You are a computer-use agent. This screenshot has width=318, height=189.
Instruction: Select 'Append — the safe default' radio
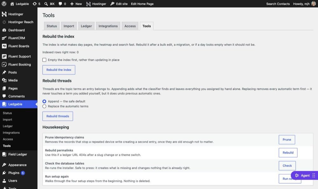44,101
